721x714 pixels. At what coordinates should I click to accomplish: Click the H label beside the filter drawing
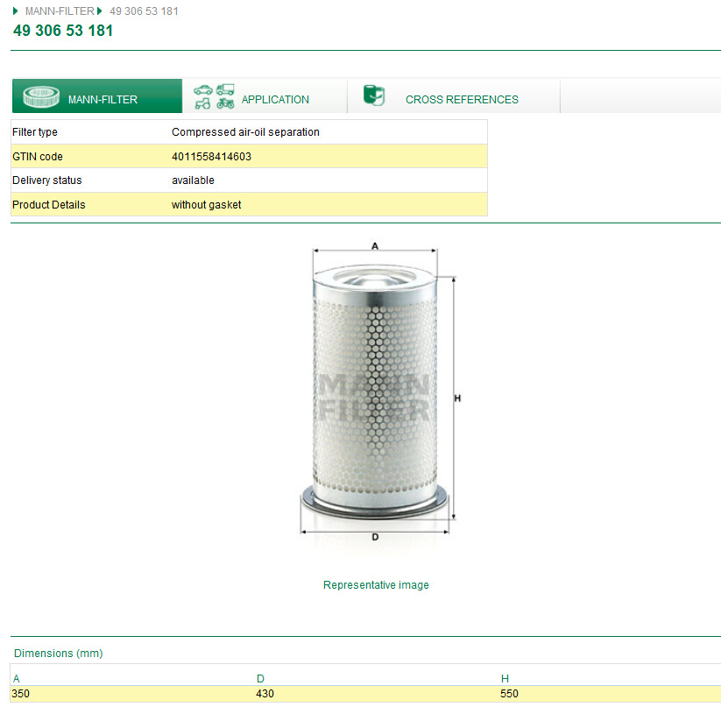pos(457,398)
